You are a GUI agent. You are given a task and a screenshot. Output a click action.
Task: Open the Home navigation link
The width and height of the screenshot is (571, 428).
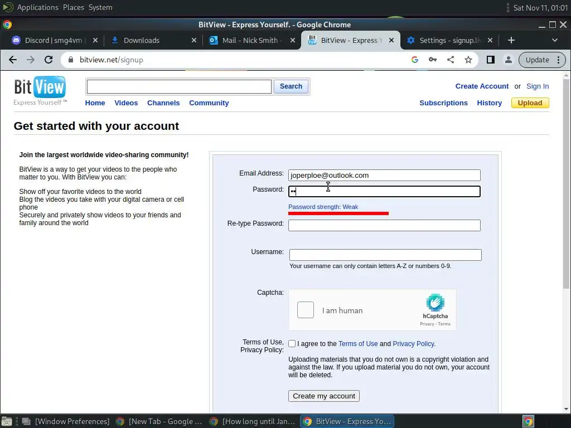click(x=95, y=103)
